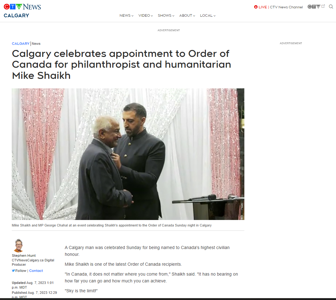
Task: Click the blue CALGARY breadcrumb link
Action: (21, 44)
